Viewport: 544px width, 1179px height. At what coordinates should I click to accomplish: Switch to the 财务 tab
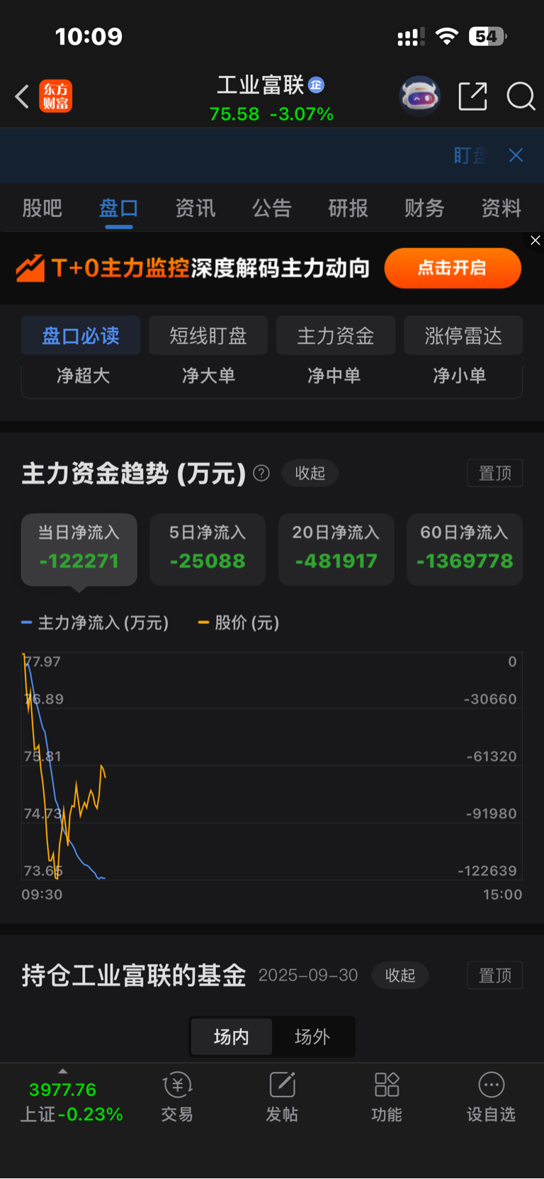click(424, 208)
